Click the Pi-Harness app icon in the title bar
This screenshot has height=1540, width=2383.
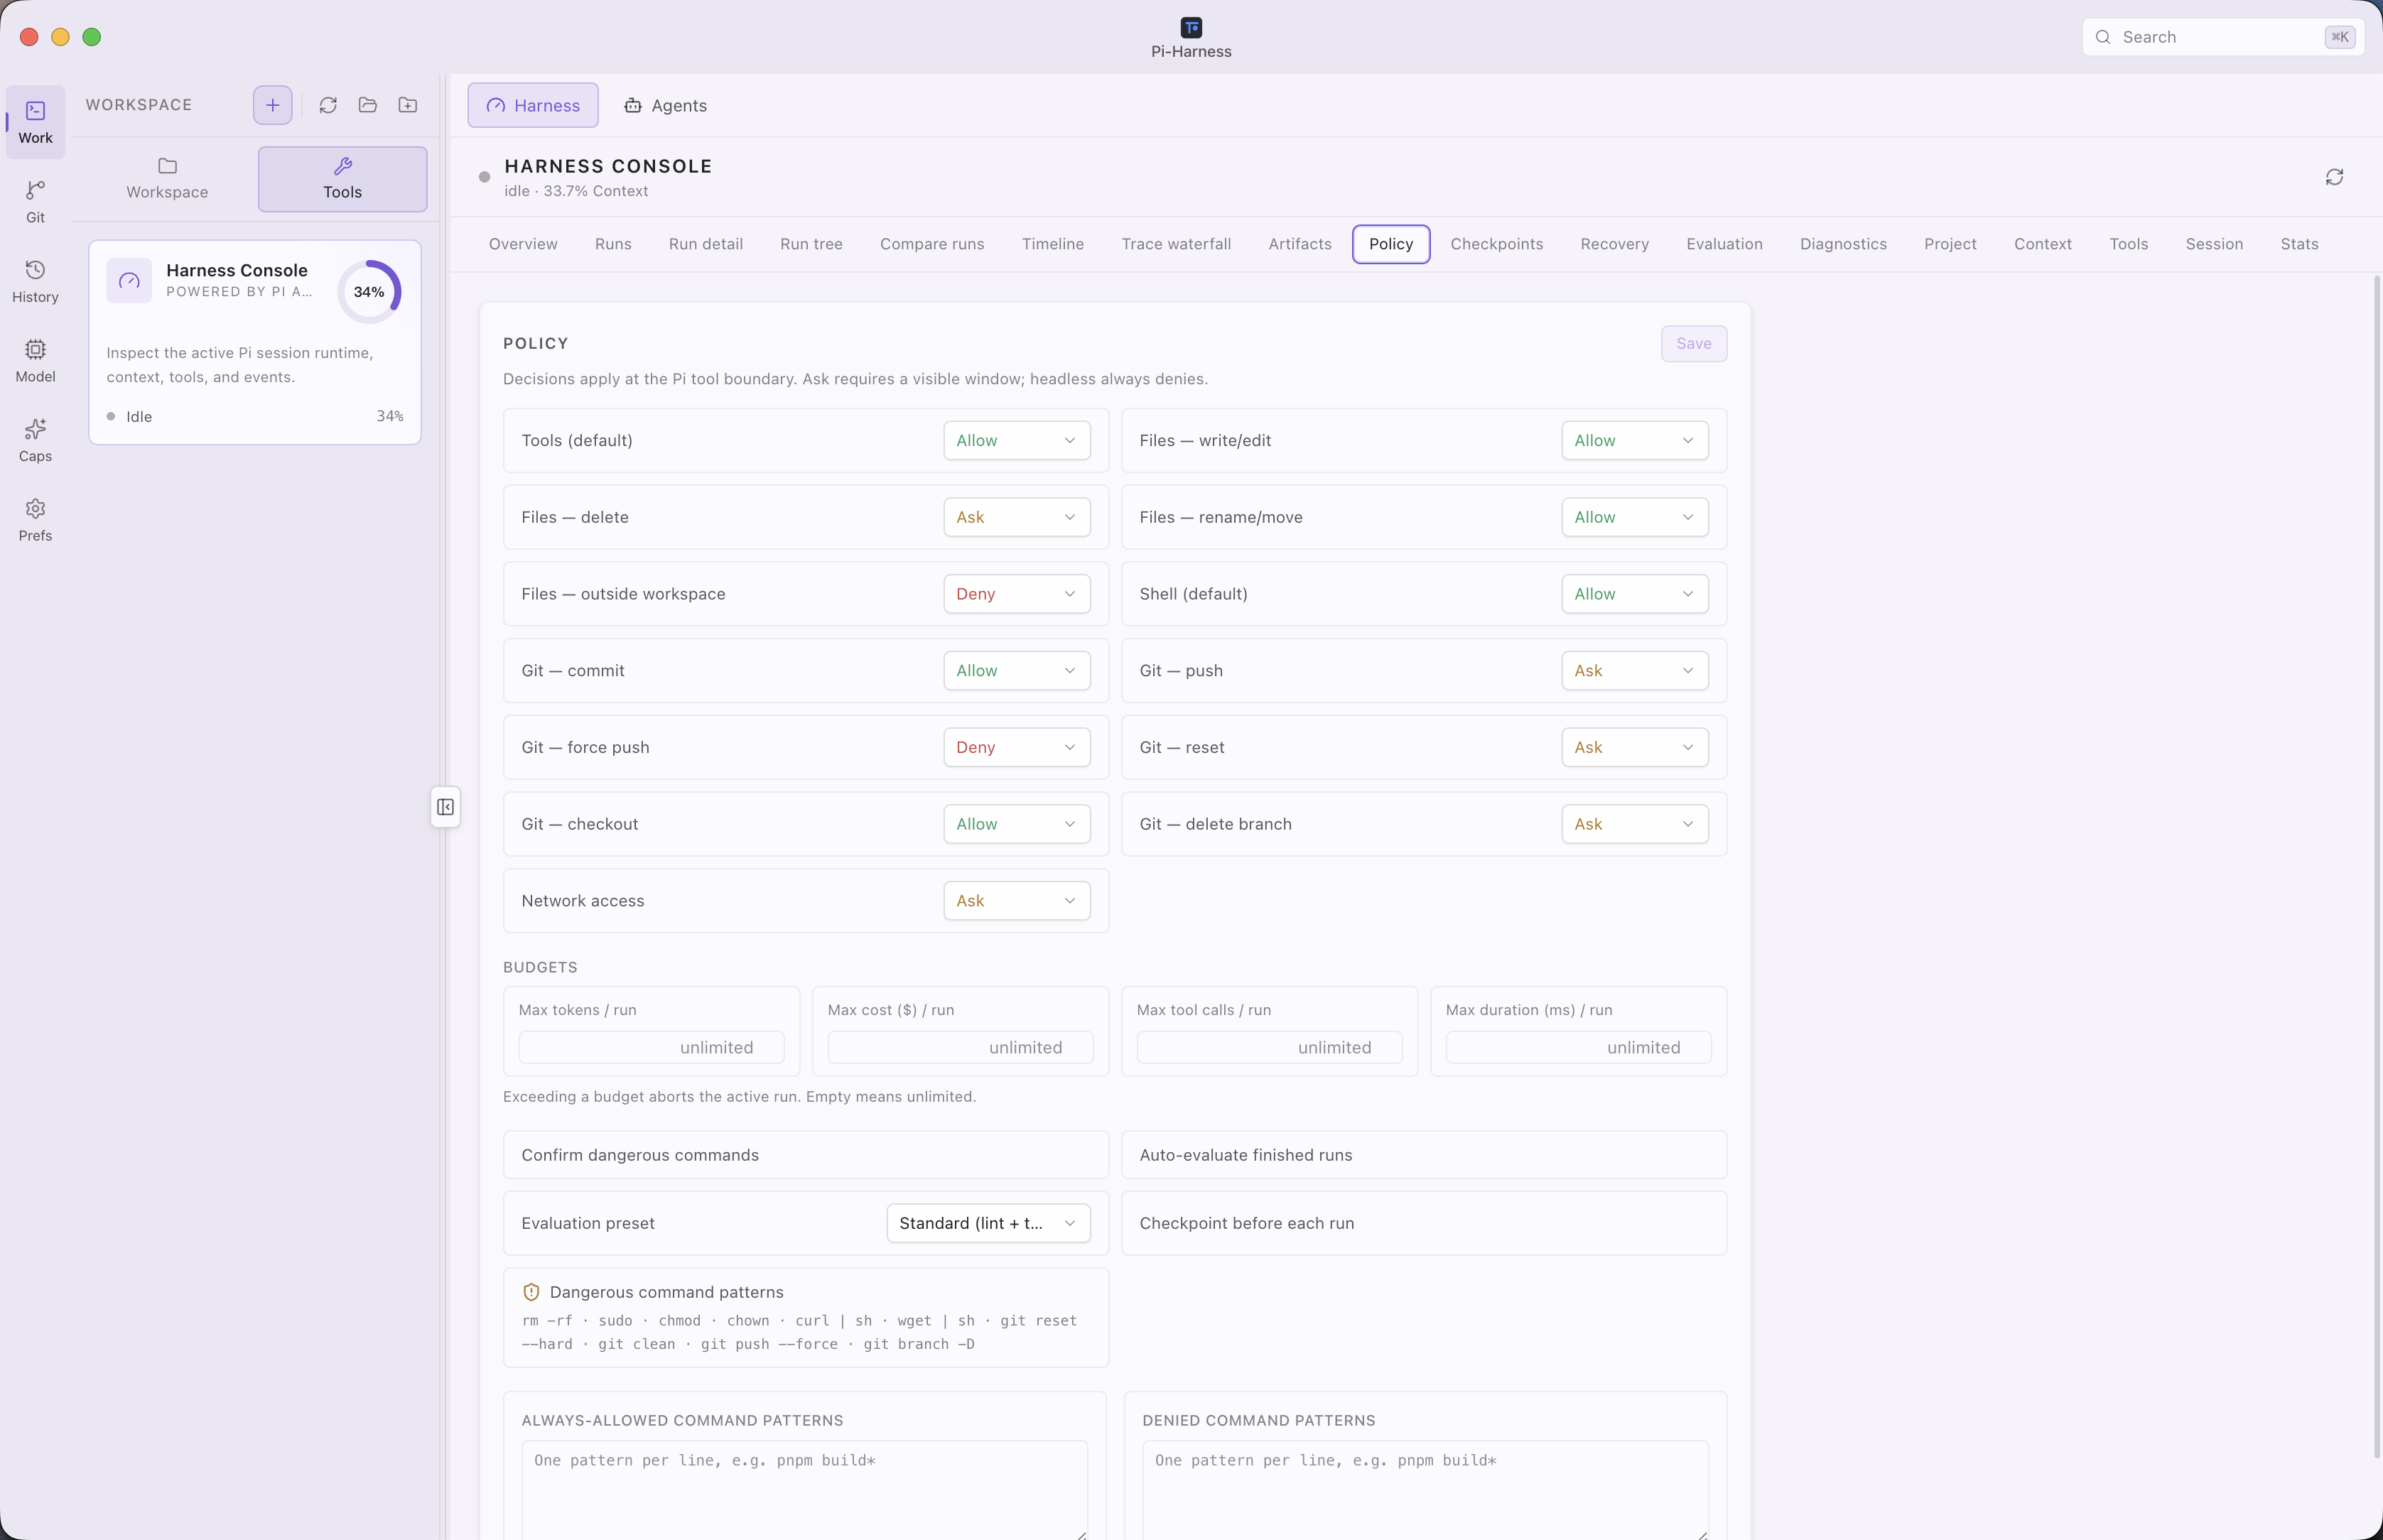coord(1191,27)
